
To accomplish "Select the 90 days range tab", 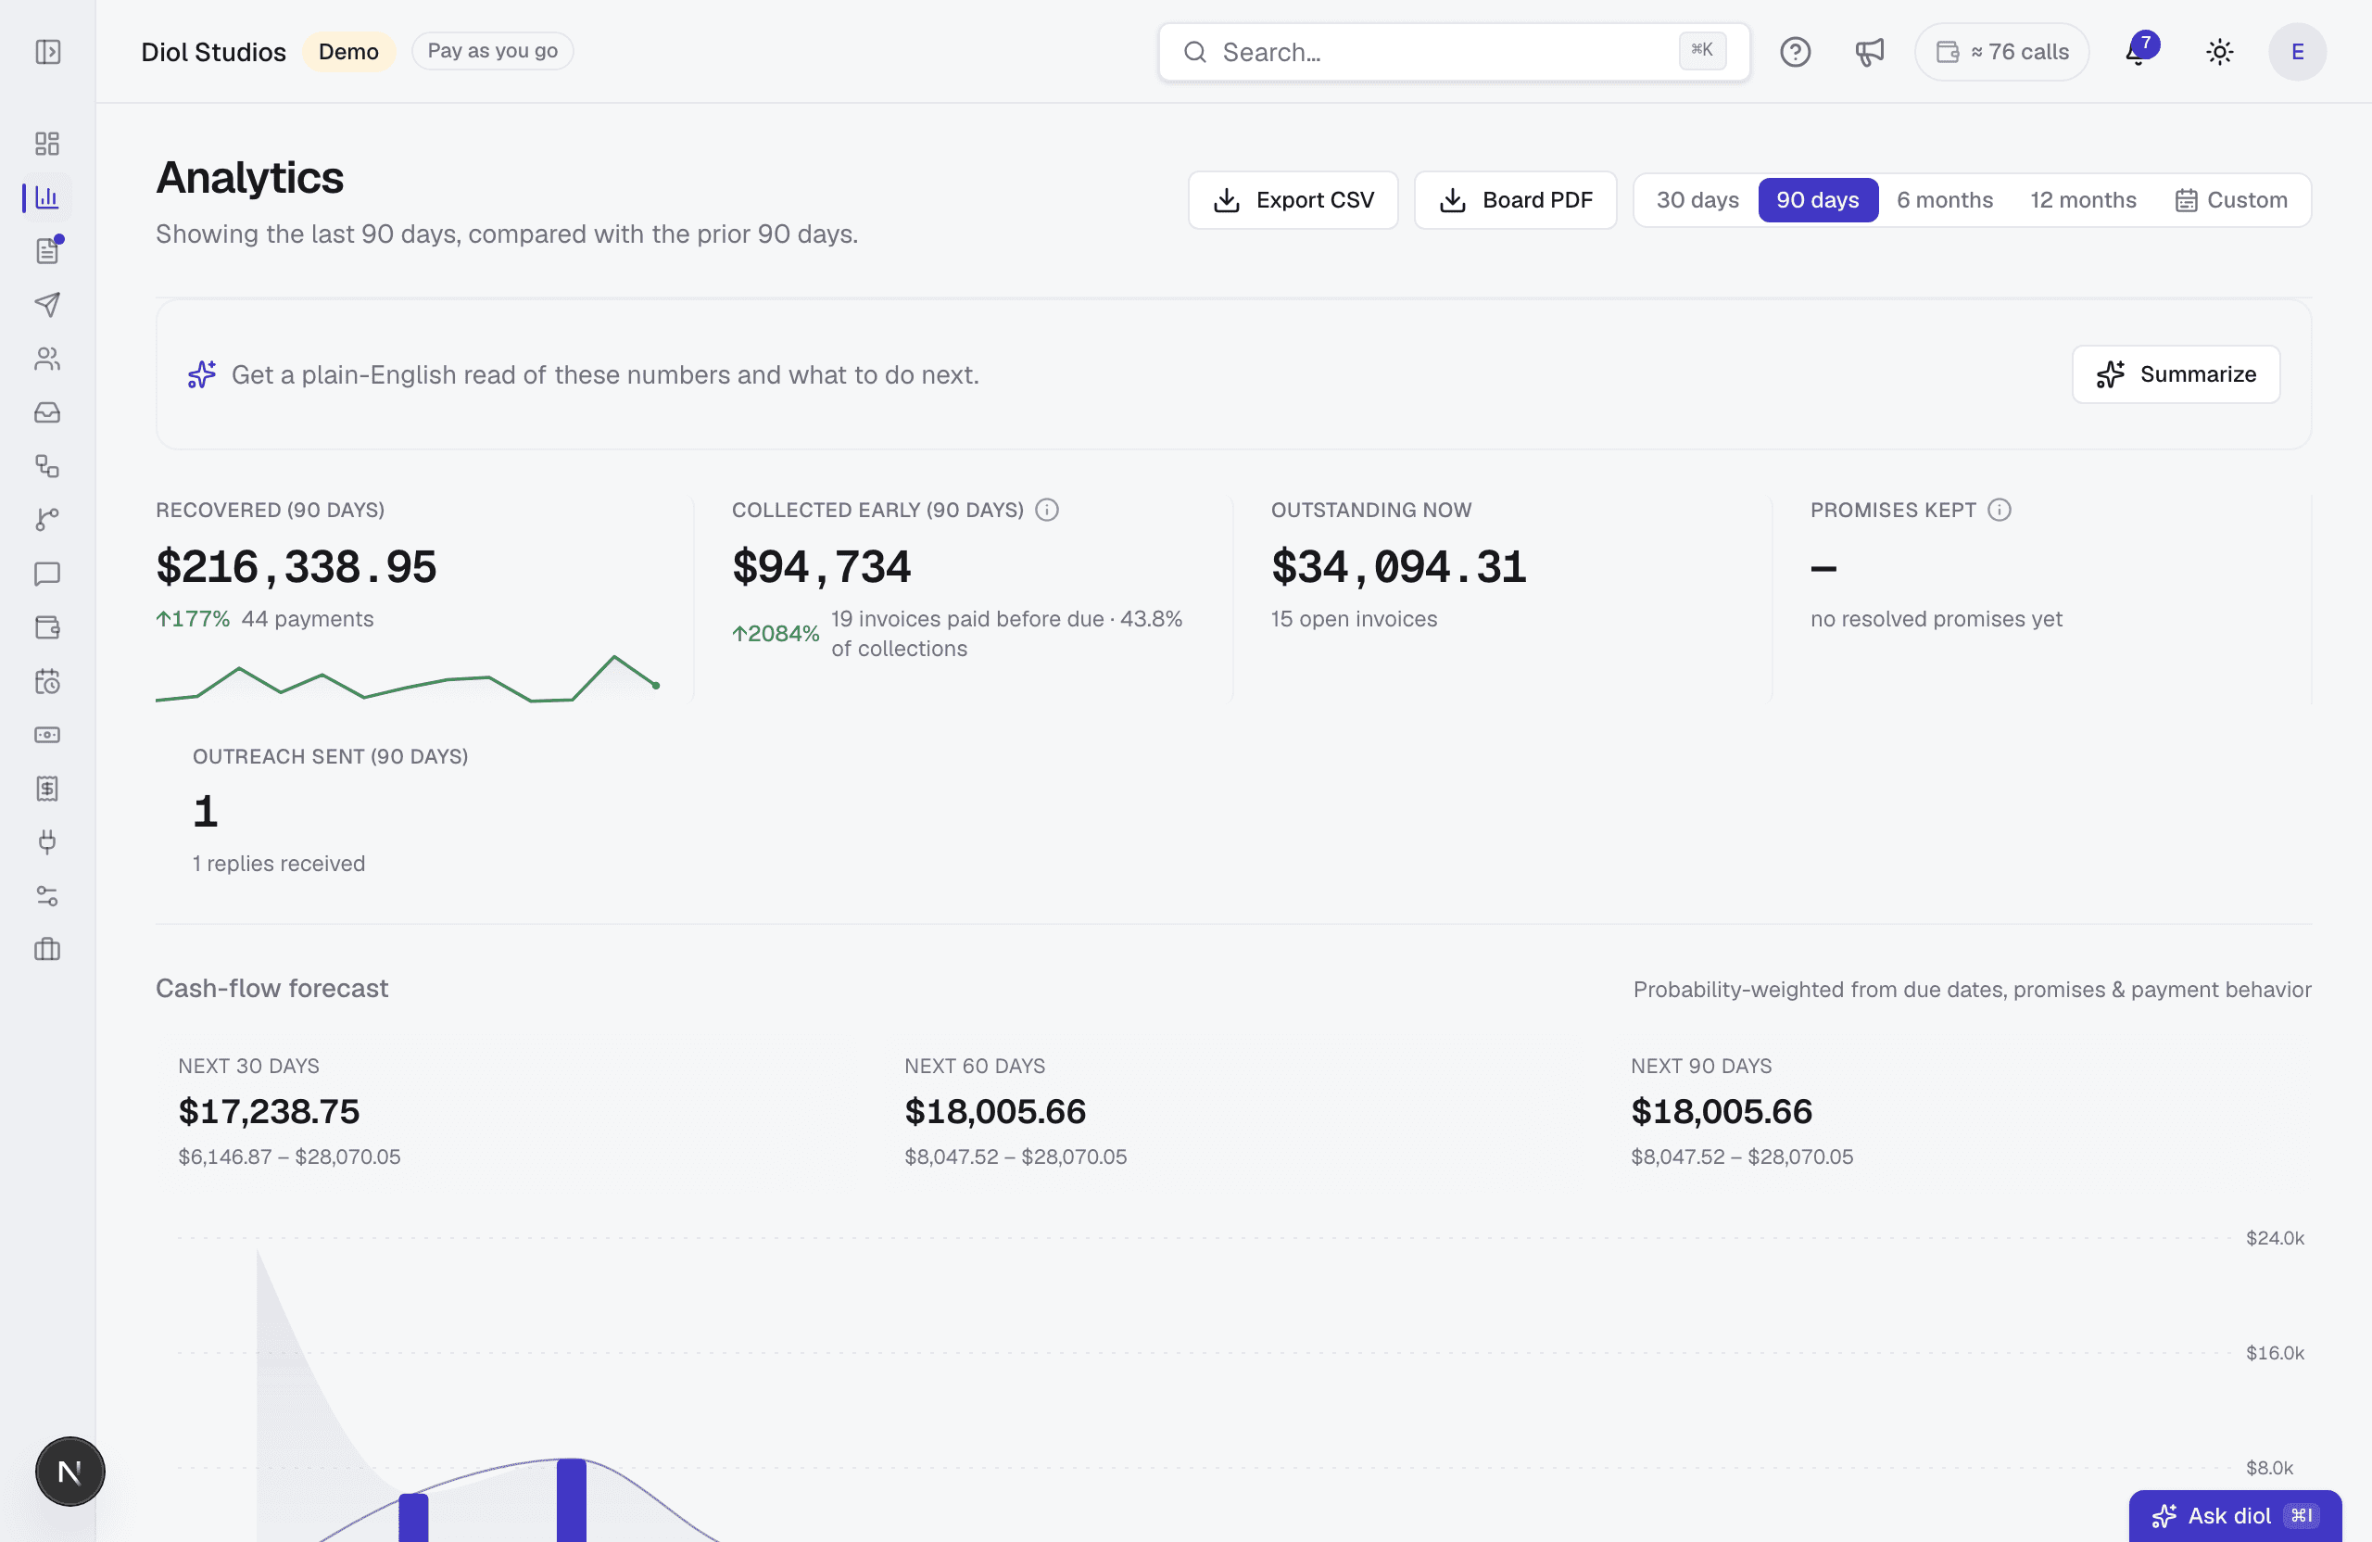I will coord(1817,200).
